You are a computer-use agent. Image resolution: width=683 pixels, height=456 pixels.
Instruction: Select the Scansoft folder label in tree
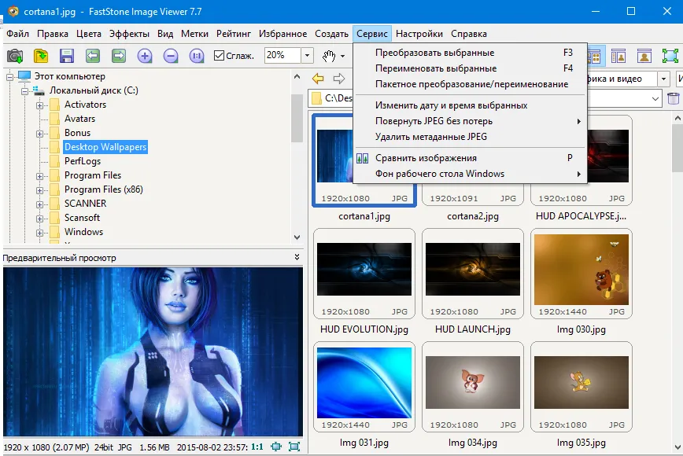coord(82,218)
